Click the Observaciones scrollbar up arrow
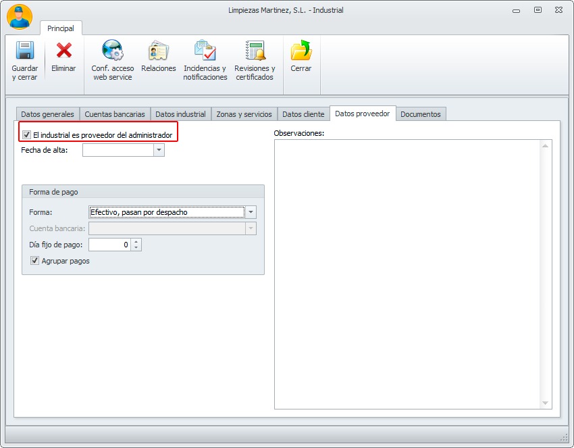The height and width of the screenshot is (448, 574). click(x=545, y=146)
